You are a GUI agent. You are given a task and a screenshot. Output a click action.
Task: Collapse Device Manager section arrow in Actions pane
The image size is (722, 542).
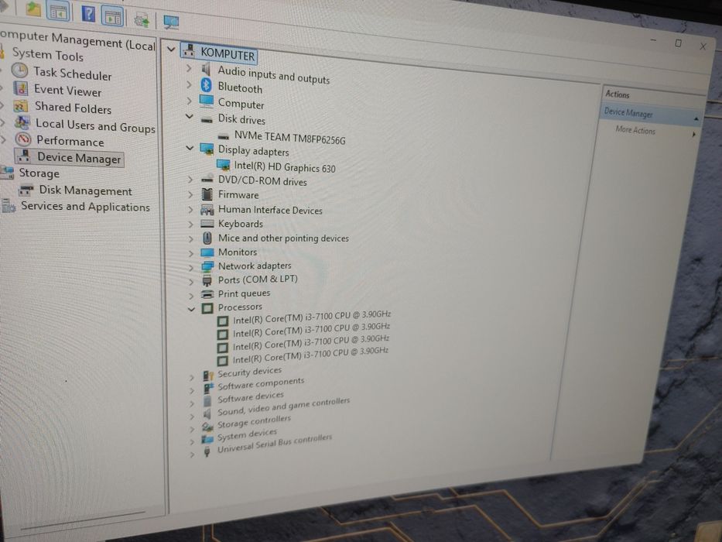[x=696, y=119]
